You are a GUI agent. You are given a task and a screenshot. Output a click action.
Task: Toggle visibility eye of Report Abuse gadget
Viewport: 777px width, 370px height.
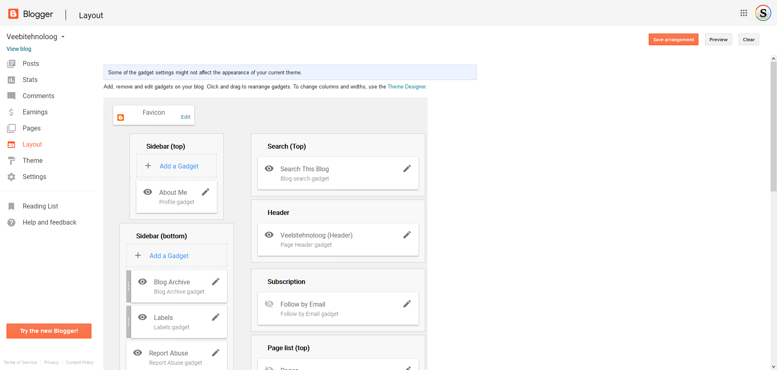[x=138, y=353]
